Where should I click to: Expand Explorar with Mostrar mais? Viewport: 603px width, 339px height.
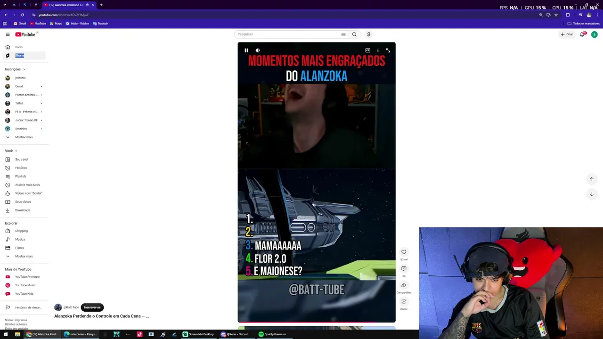tap(23, 256)
